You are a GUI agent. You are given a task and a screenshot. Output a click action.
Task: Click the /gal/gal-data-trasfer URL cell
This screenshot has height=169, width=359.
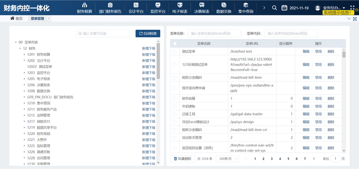[x=252, y=114]
